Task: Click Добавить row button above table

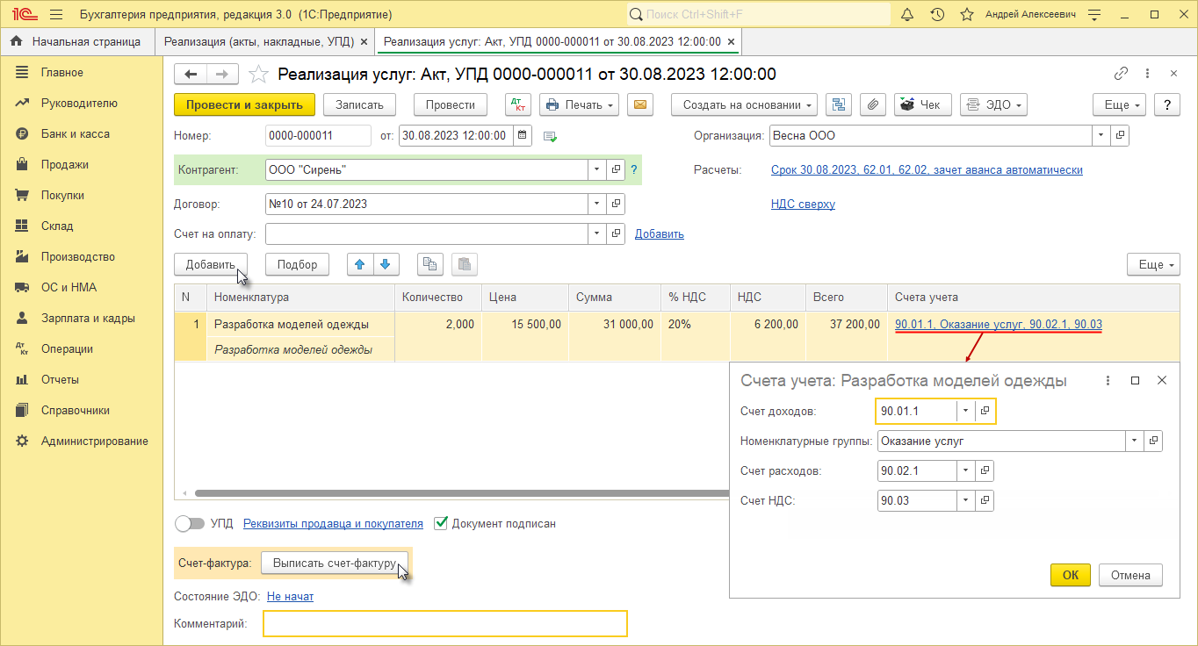Action: click(211, 264)
